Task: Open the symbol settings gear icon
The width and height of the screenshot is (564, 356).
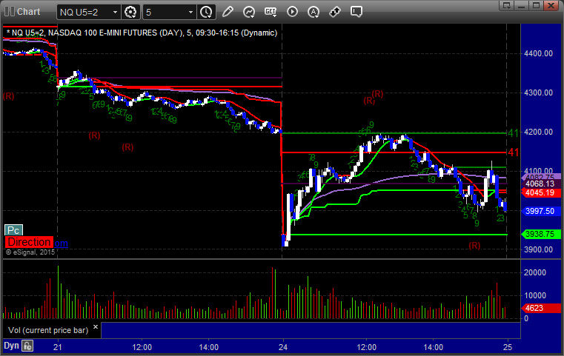Action: 130,12
